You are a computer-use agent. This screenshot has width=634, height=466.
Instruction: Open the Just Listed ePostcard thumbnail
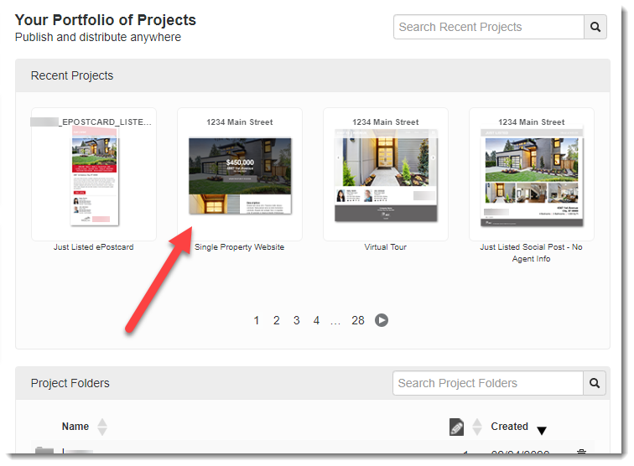pos(94,174)
